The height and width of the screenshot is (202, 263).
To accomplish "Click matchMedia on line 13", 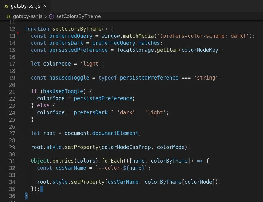I will click(138, 36).
